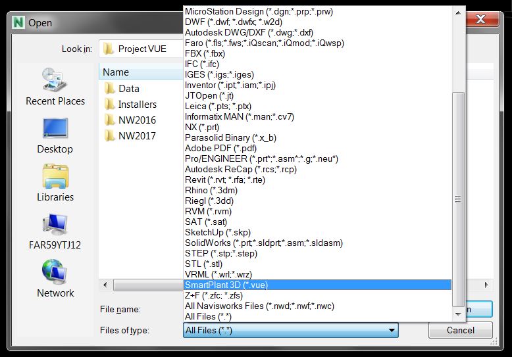Viewport: 512px width, 357px height.
Task: Select STL (*.stl) file format
Action: [x=317, y=264]
